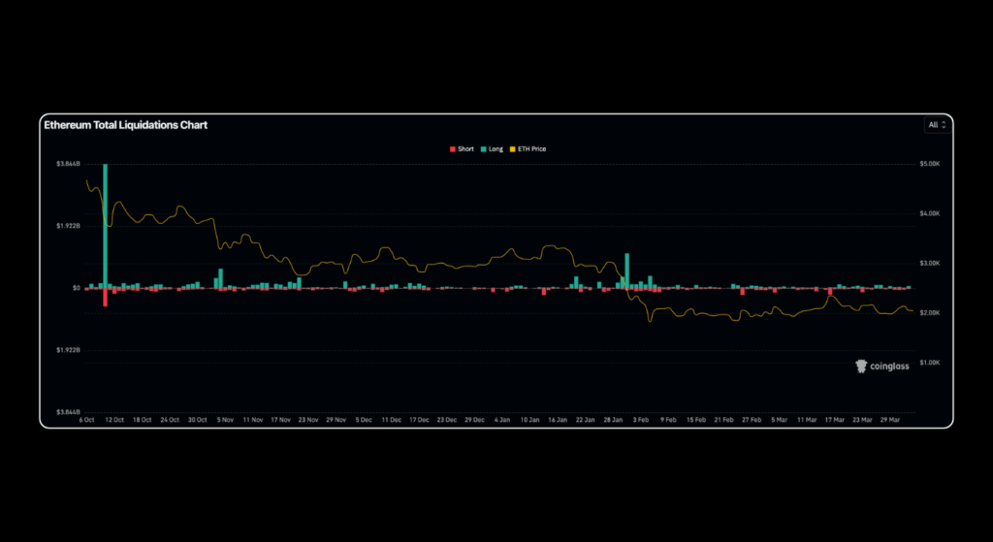Viewport: 993px width, 542px height.
Task: Click the 9 Feb date label
Action: [x=669, y=420]
